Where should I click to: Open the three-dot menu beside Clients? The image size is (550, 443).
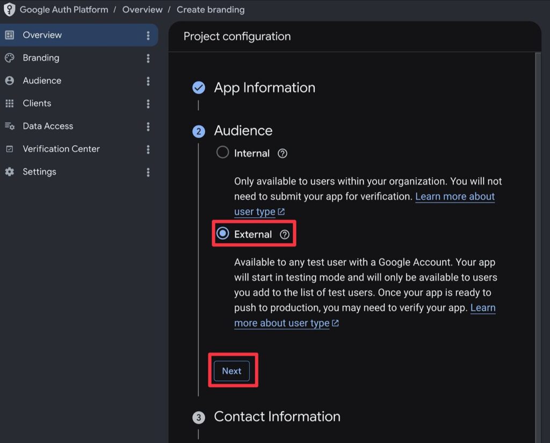(x=148, y=104)
